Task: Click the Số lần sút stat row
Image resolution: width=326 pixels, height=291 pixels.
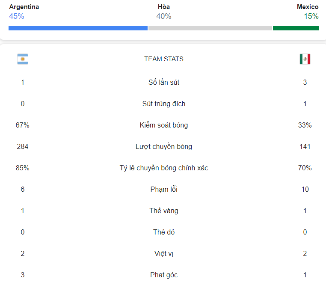Action: coord(164,82)
